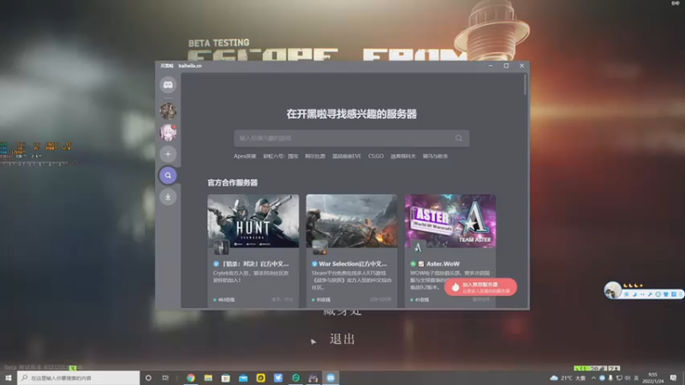The image size is (685, 385).
Task: Click the plus icon to add server
Action: pyautogui.click(x=168, y=154)
